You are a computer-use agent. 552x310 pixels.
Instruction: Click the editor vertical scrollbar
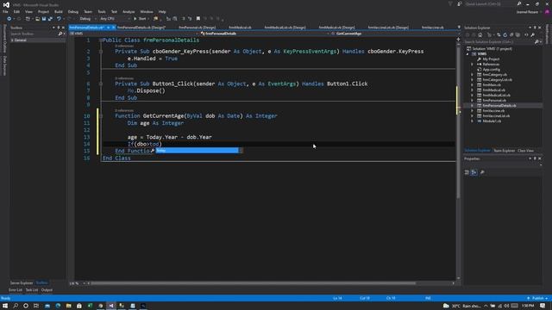point(458,121)
